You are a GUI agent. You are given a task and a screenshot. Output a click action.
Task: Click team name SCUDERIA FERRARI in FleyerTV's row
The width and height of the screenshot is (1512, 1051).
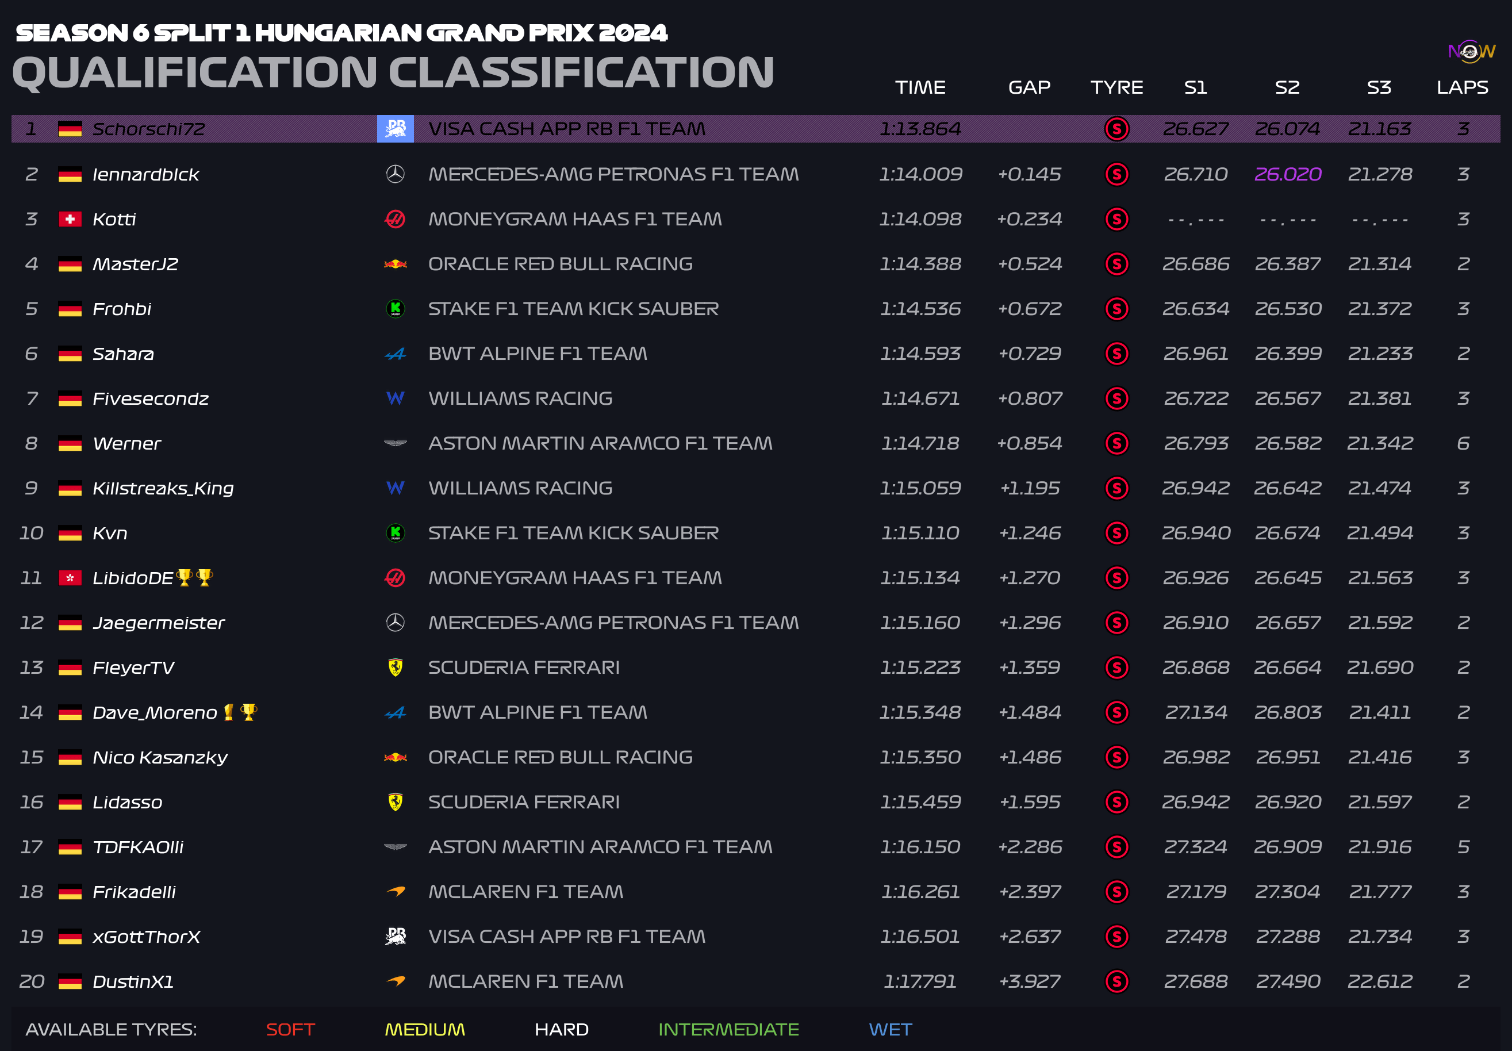tap(524, 667)
